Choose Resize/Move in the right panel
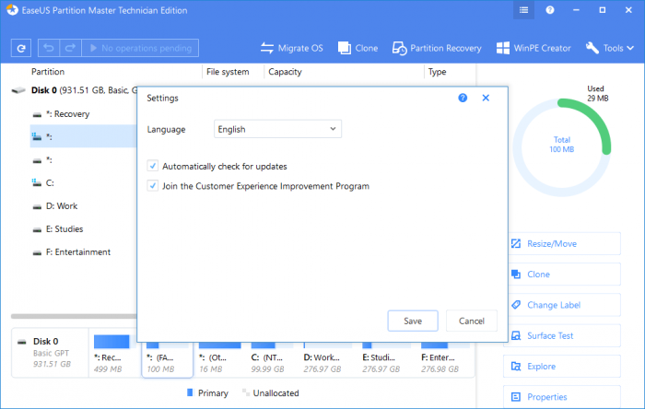This screenshot has height=409, width=645. pyautogui.click(x=562, y=244)
